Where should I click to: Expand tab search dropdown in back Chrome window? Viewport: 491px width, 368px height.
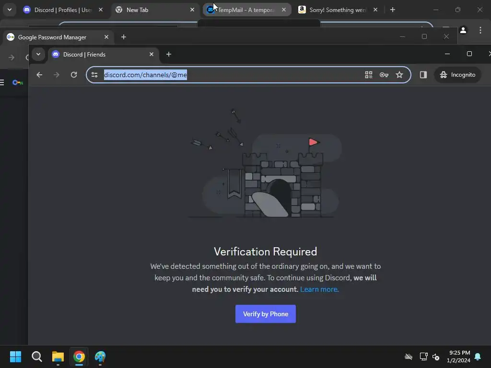tap(10, 10)
